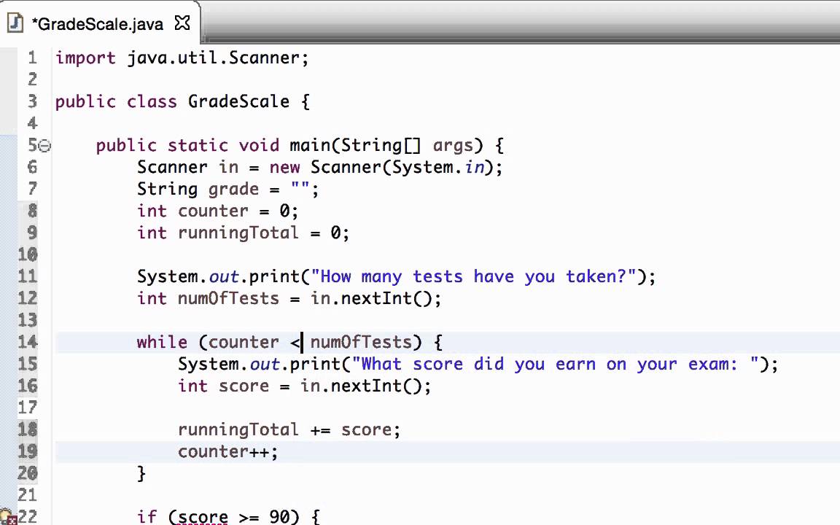
Task: Click 'numOfTests' declaration on line 12
Action: pyautogui.click(x=228, y=298)
